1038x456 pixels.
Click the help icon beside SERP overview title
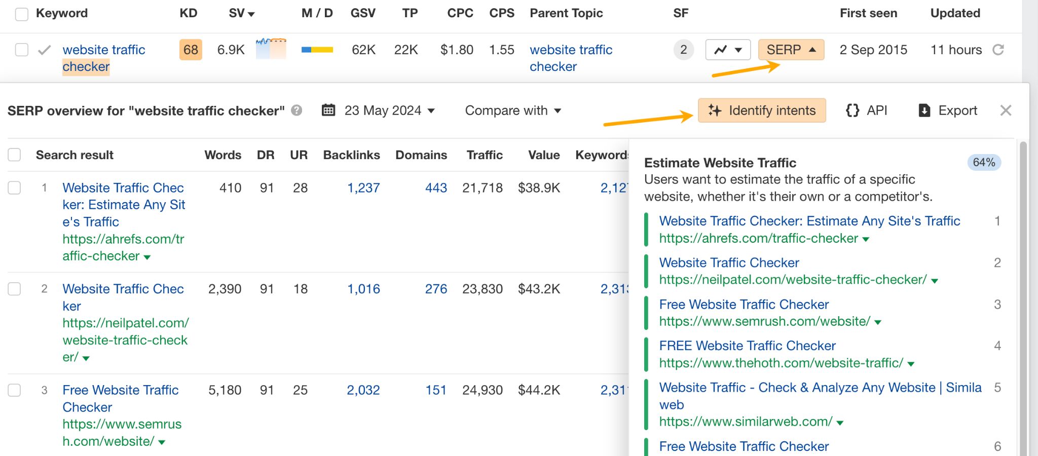296,110
